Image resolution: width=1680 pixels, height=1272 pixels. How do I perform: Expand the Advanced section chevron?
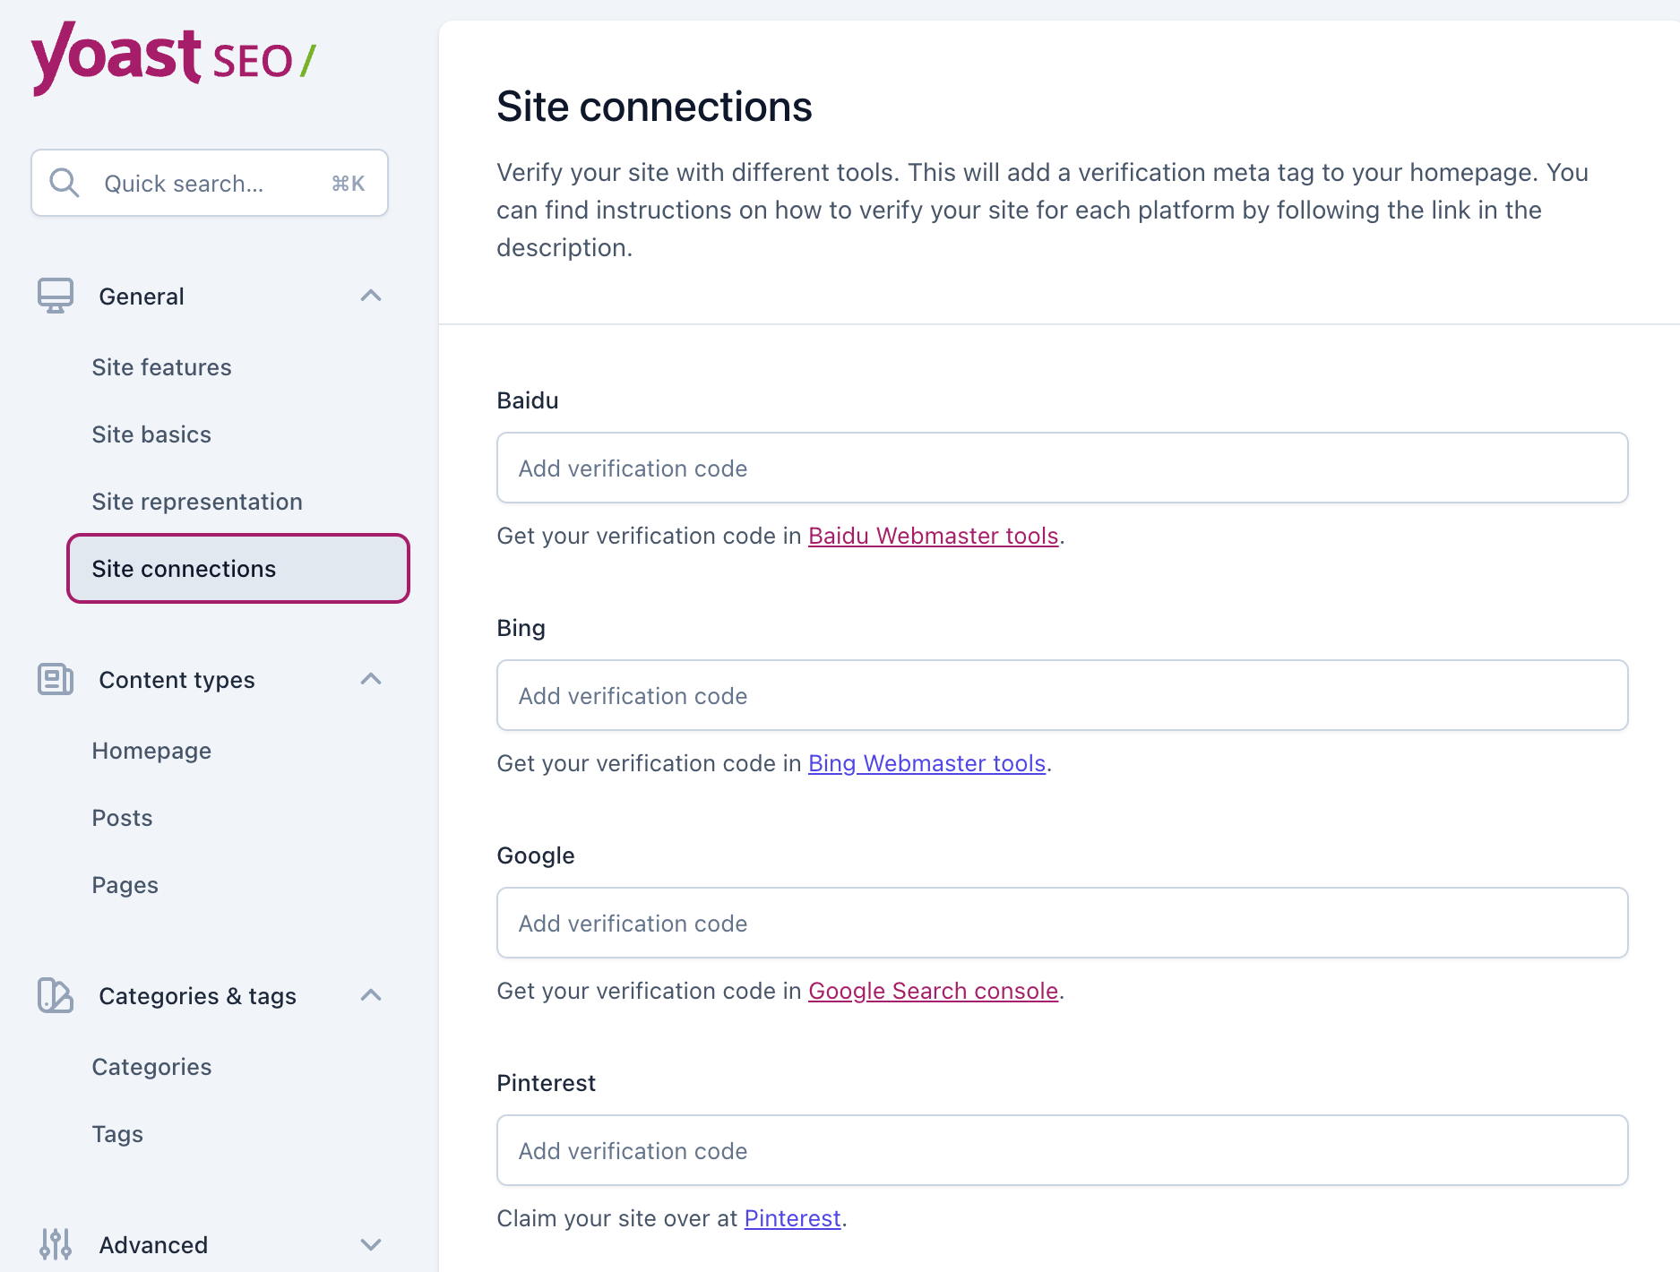point(371,1244)
